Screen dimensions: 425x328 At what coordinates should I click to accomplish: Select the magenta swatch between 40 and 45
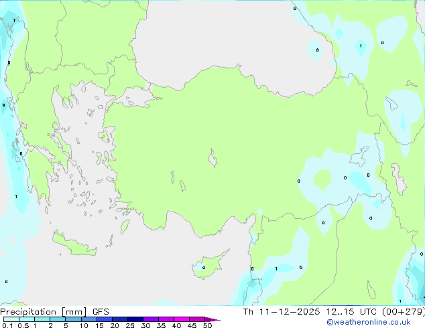[182, 319]
